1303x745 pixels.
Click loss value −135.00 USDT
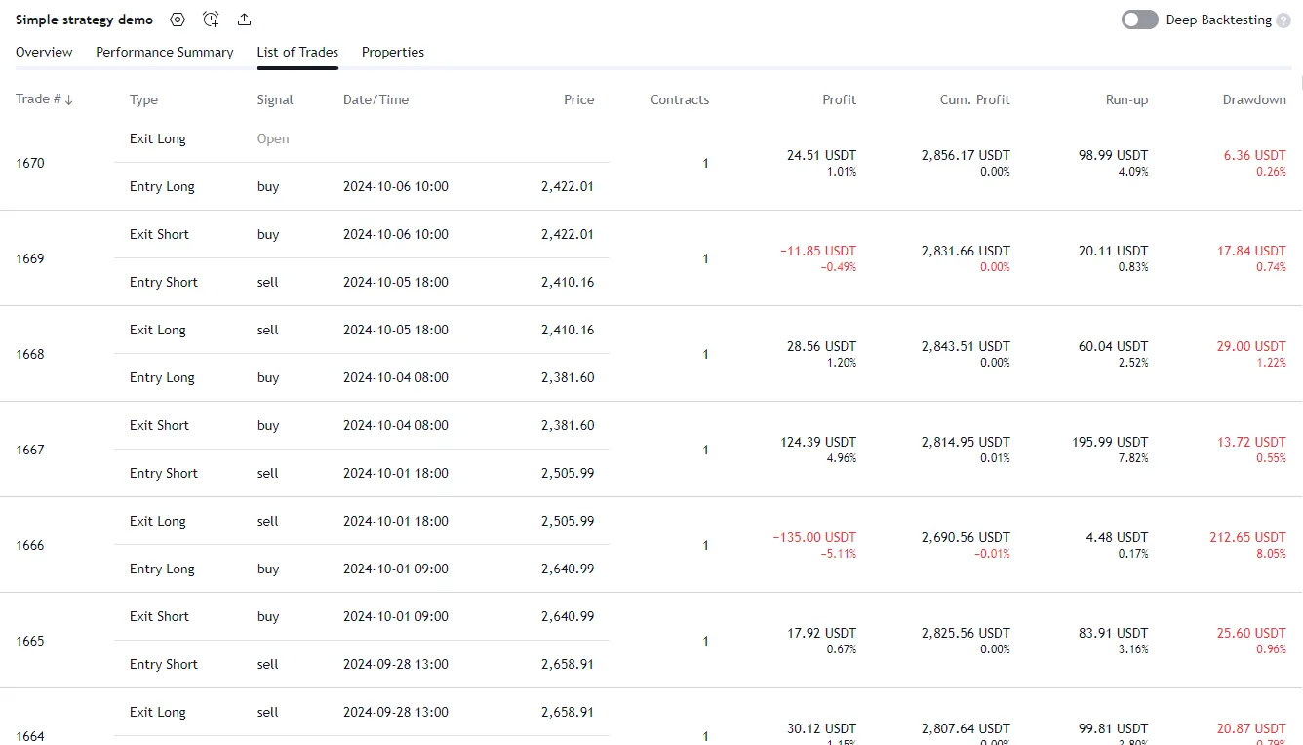814,537
